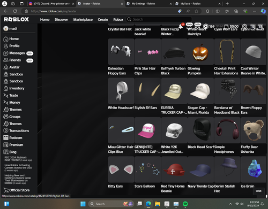The height and width of the screenshot is (209, 268).
Task: Select the Stylish Elf Ears item
Action: click(x=147, y=94)
